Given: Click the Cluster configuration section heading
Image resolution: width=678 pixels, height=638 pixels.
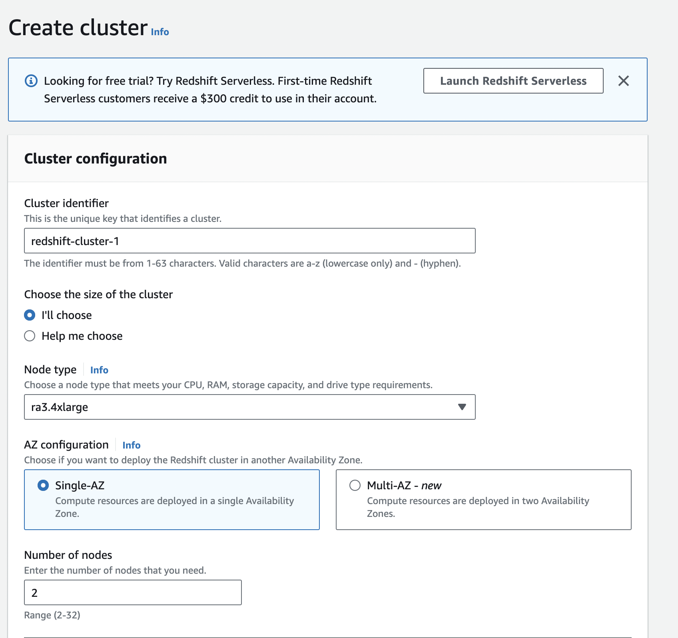Looking at the screenshot, I should coord(96,159).
